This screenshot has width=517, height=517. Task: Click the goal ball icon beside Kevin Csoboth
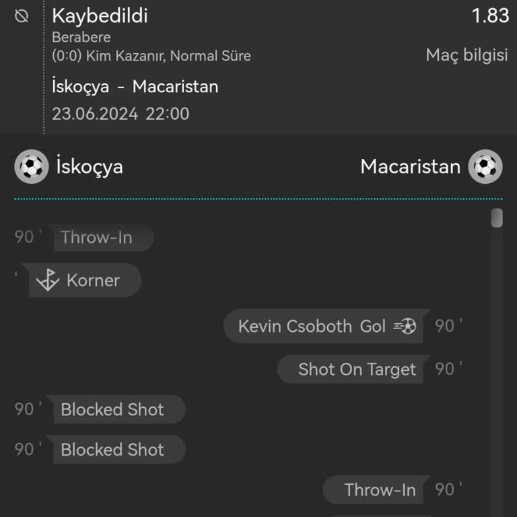click(x=405, y=326)
